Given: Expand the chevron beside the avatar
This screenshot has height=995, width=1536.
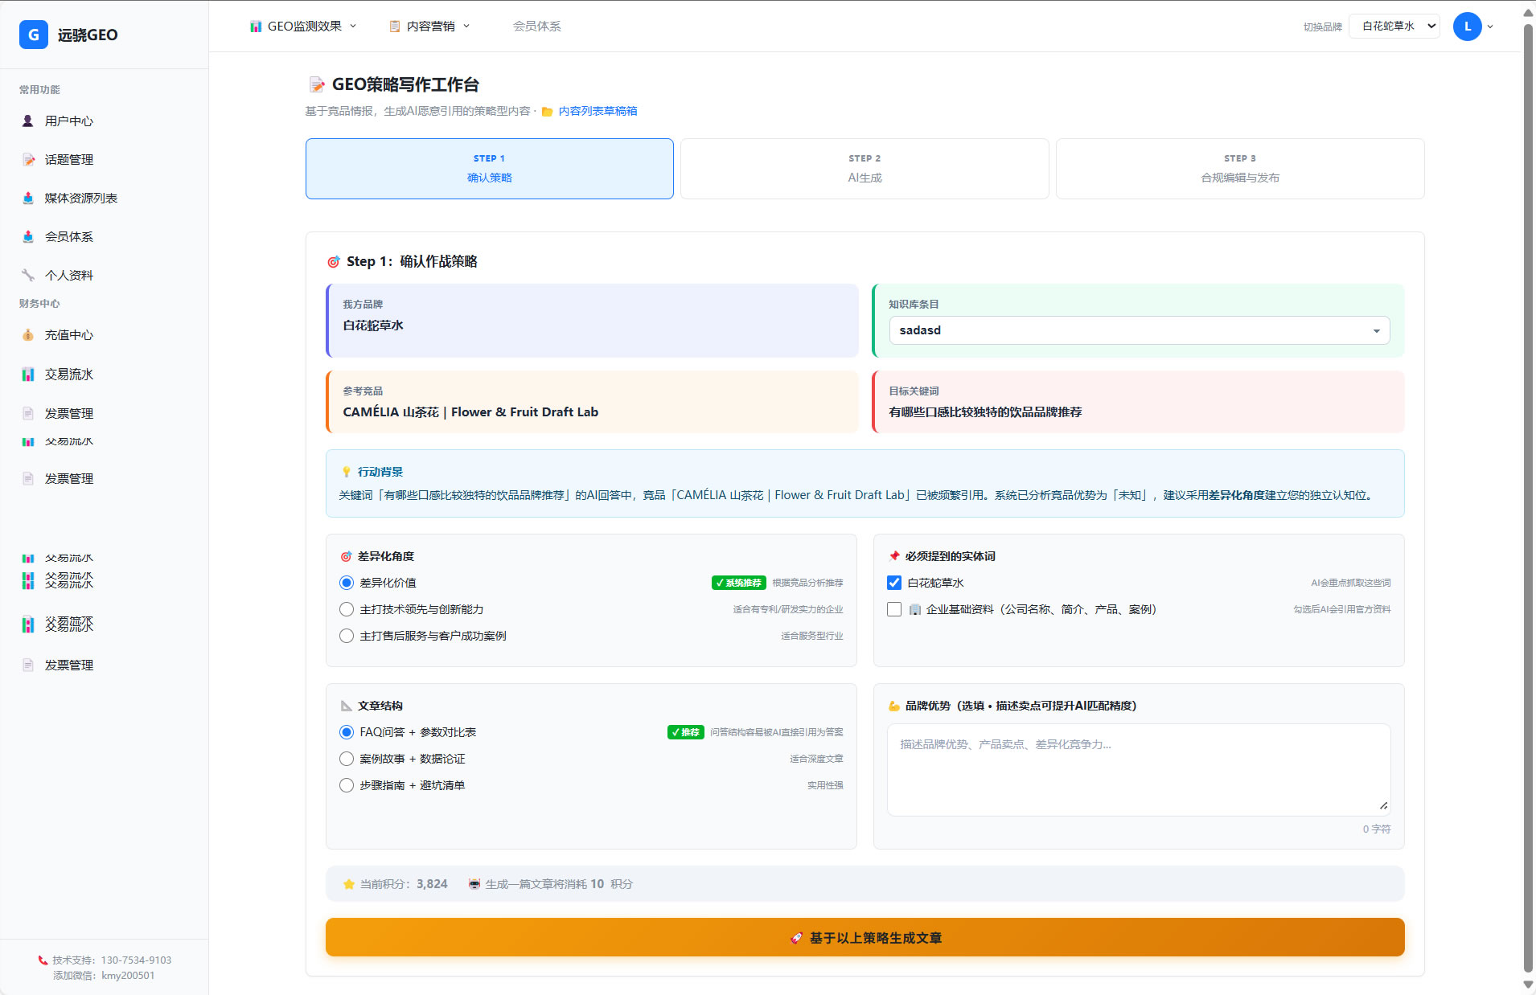Looking at the screenshot, I should [x=1490, y=27].
